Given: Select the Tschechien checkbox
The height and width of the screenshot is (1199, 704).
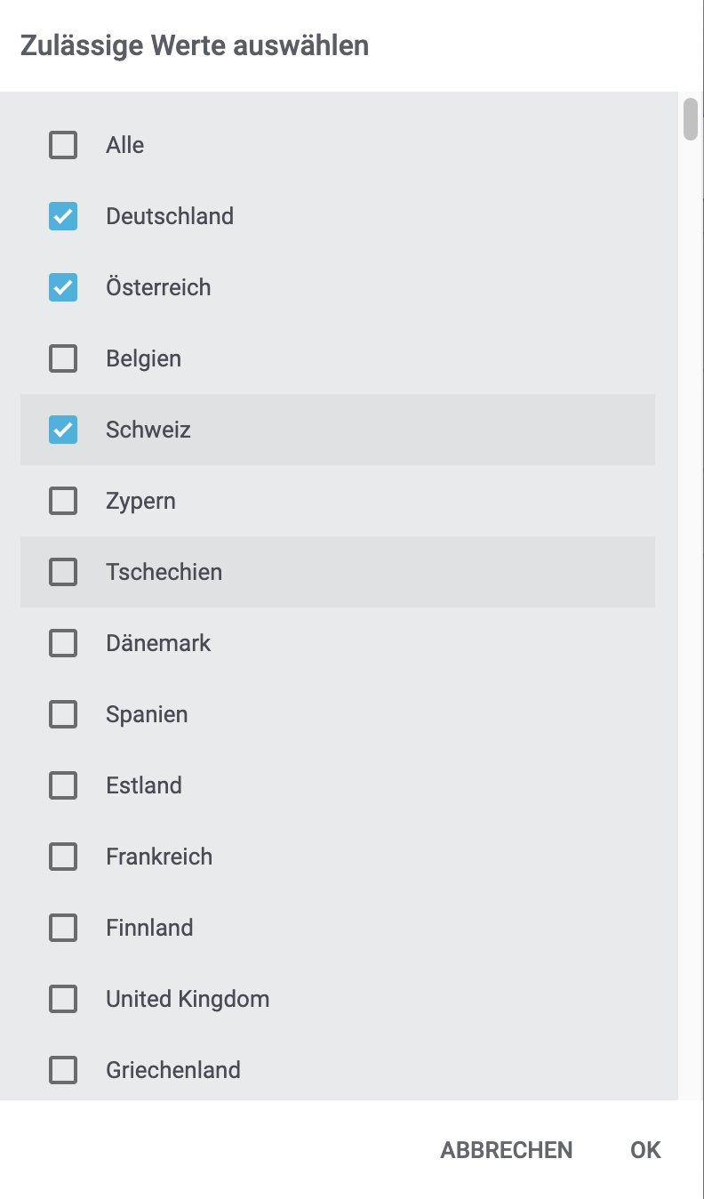Looking at the screenshot, I should (x=63, y=572).
